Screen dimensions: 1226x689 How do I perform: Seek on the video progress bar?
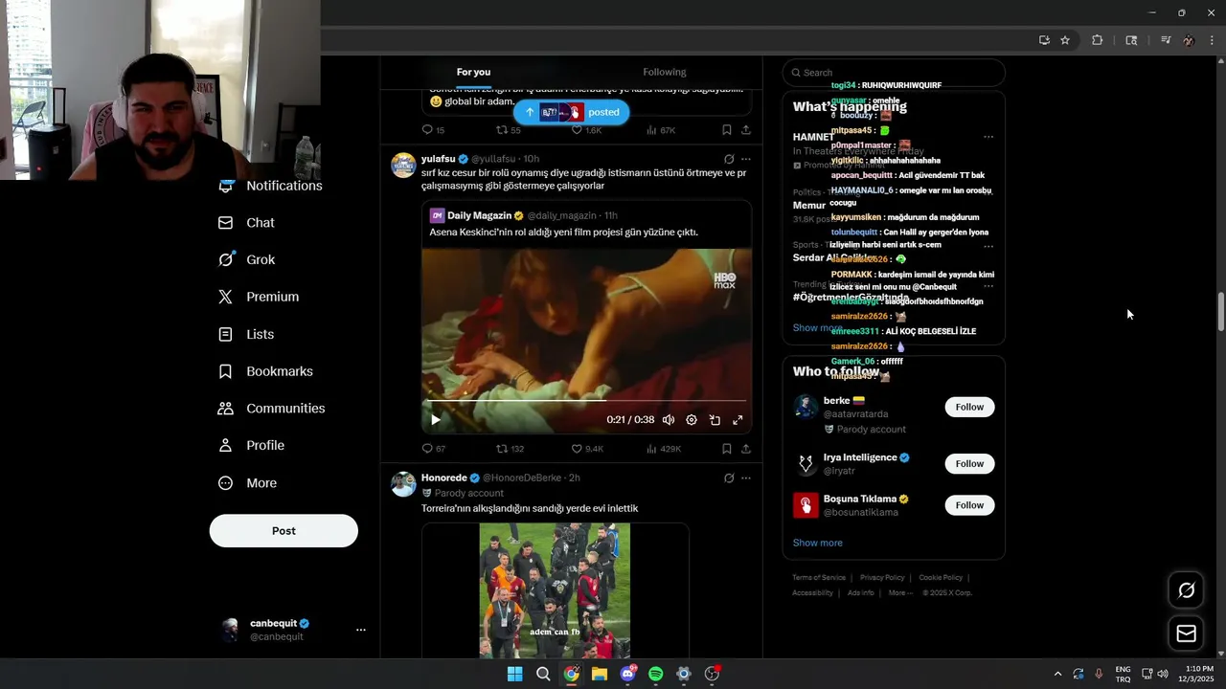(x=586, y=400)
